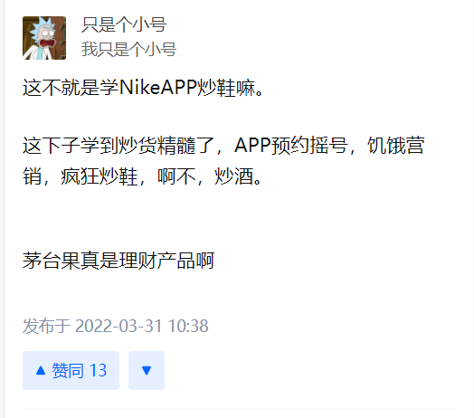Image resolution: width=474 pixels, height=418 pixels.
Task: Click the text line 销，疯狂炒鞋，啊不，炒酒
Action: coord(142,176)
